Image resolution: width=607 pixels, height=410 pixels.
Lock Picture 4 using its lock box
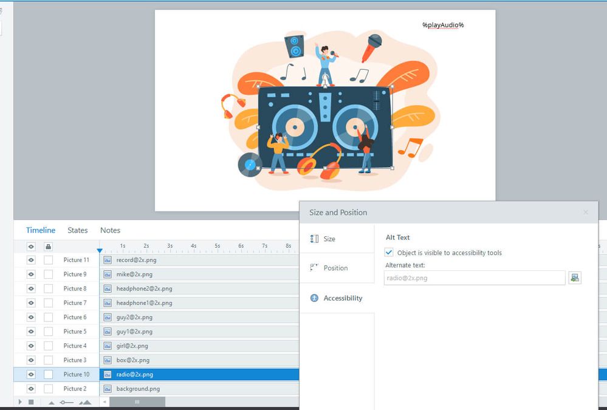tap(48, 346)
